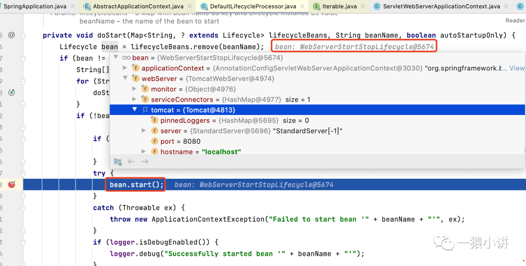Image resolution: width=526 pixels, height=266 pixels.
Task: Click the flag icon beside tomcat
Action: point(145,110)
